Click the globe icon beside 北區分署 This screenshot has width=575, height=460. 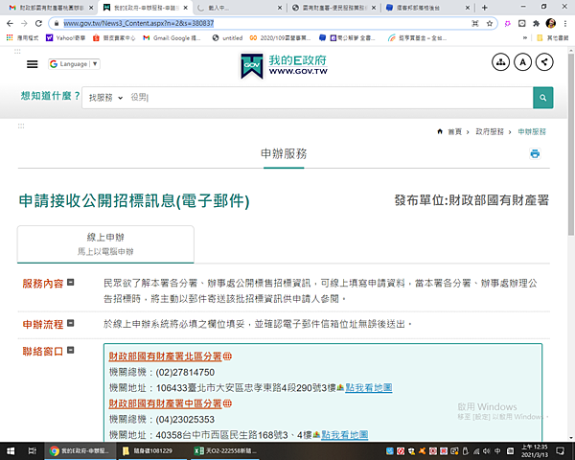[x=227, y=356]
